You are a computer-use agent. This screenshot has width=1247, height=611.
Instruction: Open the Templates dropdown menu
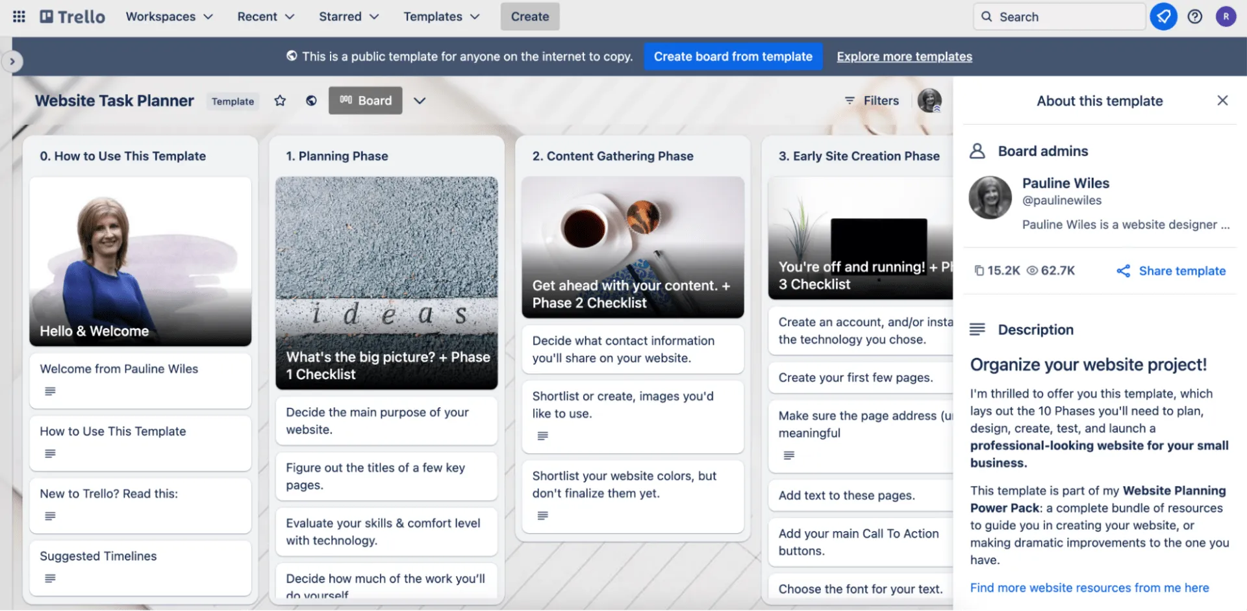click(x=442, y=17)
